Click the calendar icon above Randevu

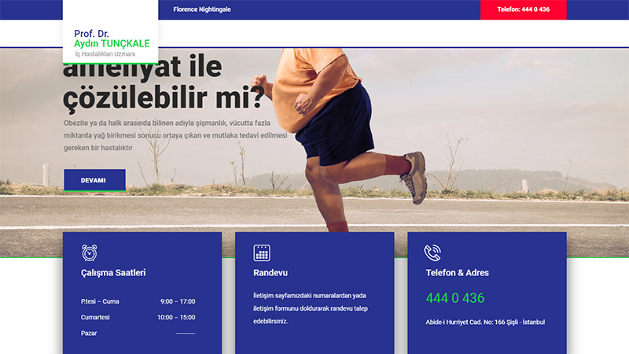(262, 253)
